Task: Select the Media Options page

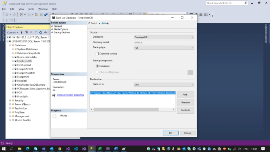Action: coord(61,29)
